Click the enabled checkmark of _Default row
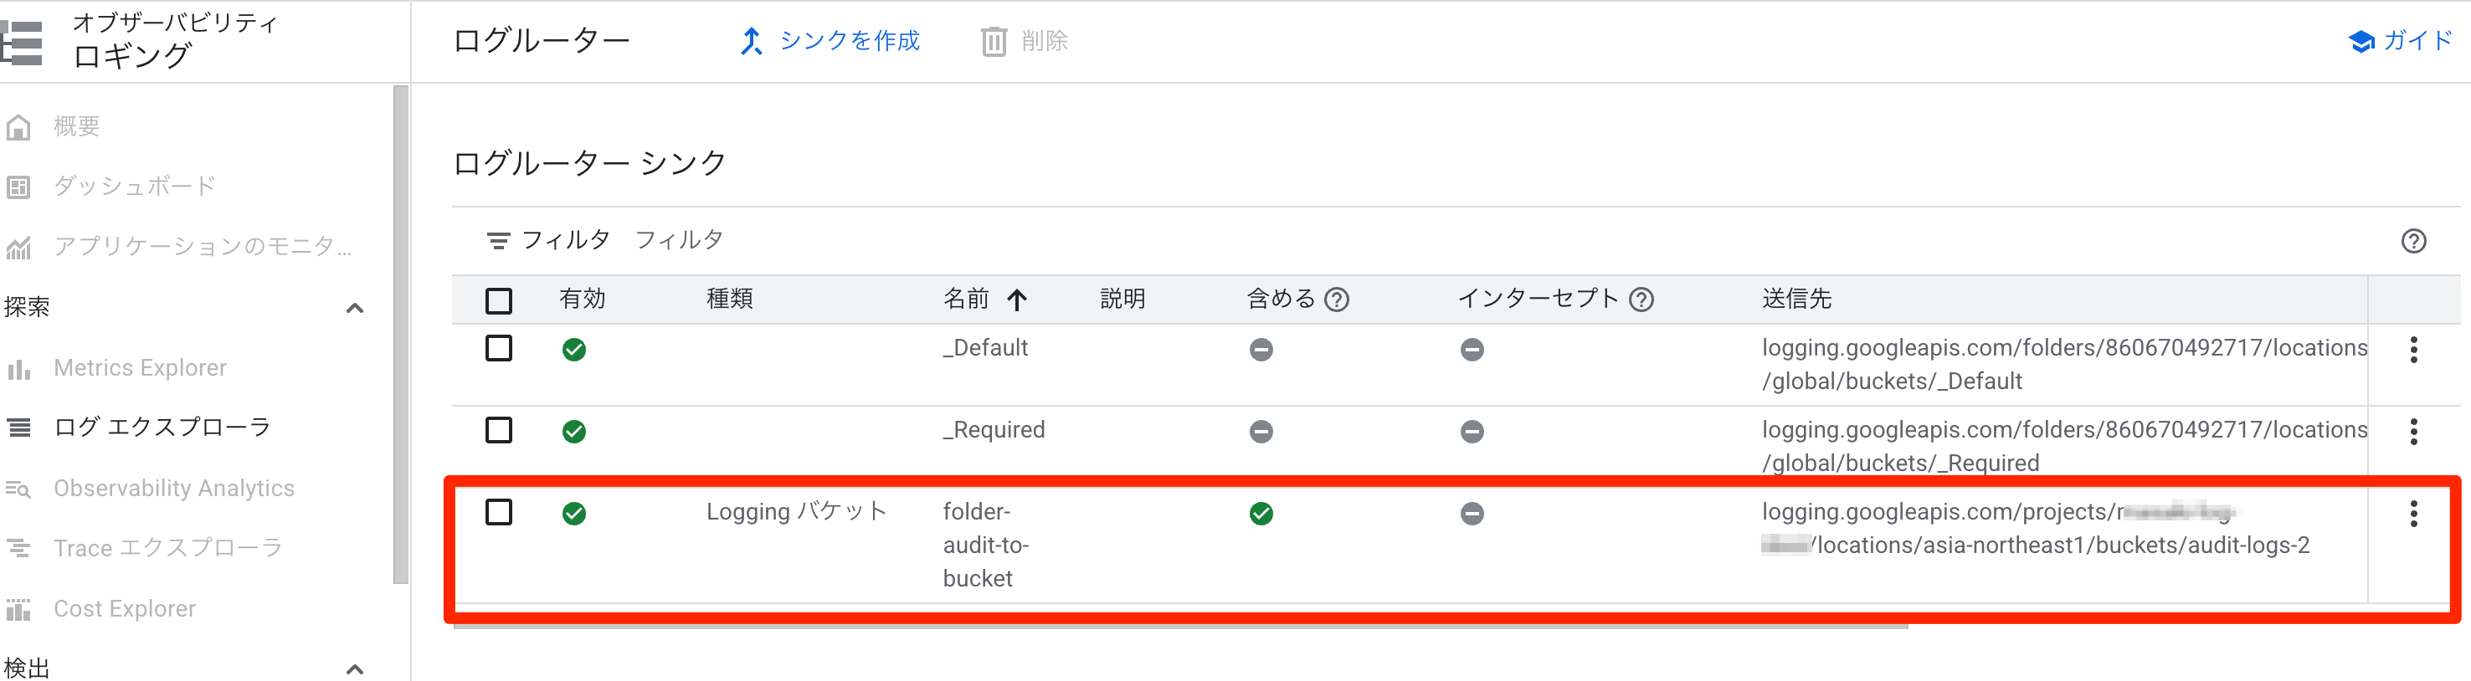This screenshot has width=2471, height=681. coord(574,349)
